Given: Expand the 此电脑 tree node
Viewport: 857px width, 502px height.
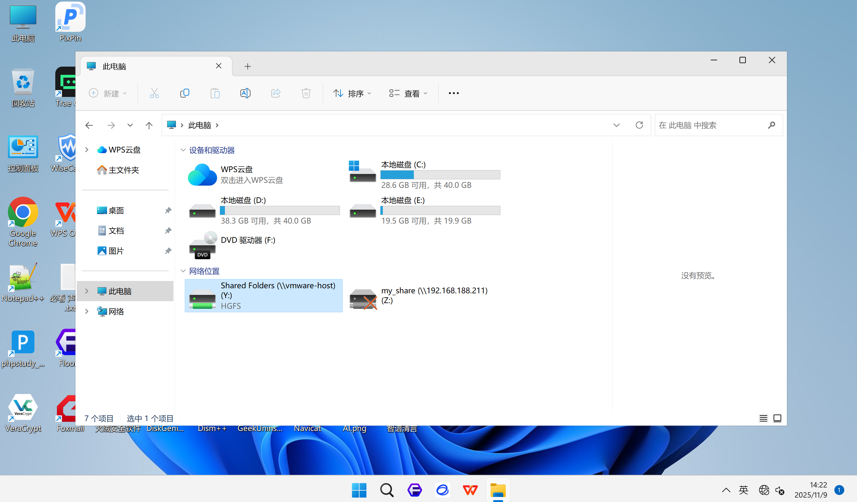Looking at the screenshot, I should [87, 291].
